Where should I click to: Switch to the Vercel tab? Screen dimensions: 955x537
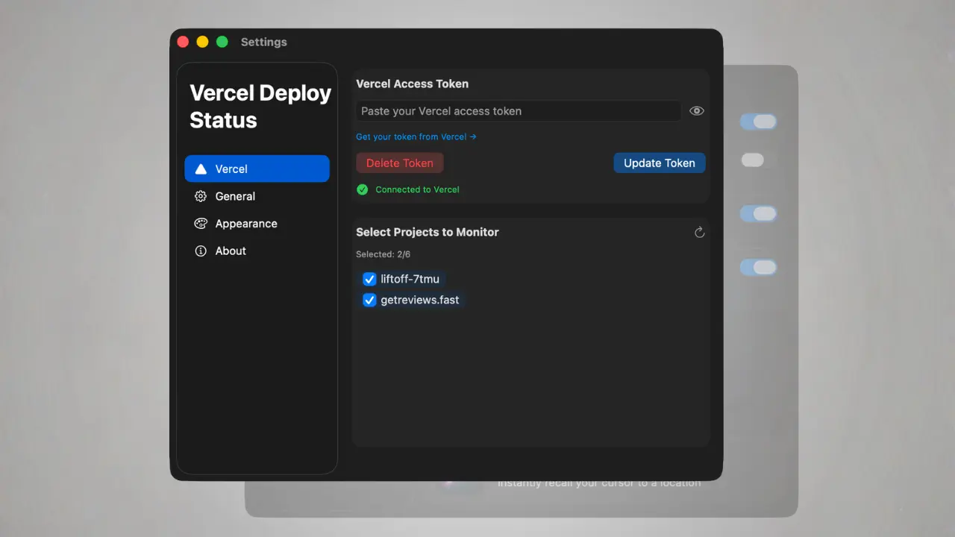231,169
